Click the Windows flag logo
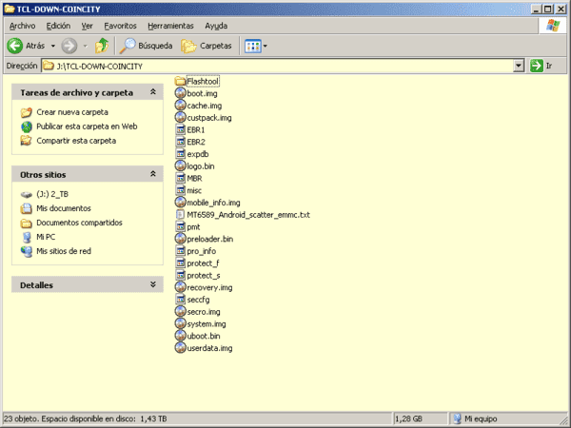This screenshot has width=571, height=428. tap(553, 26)
